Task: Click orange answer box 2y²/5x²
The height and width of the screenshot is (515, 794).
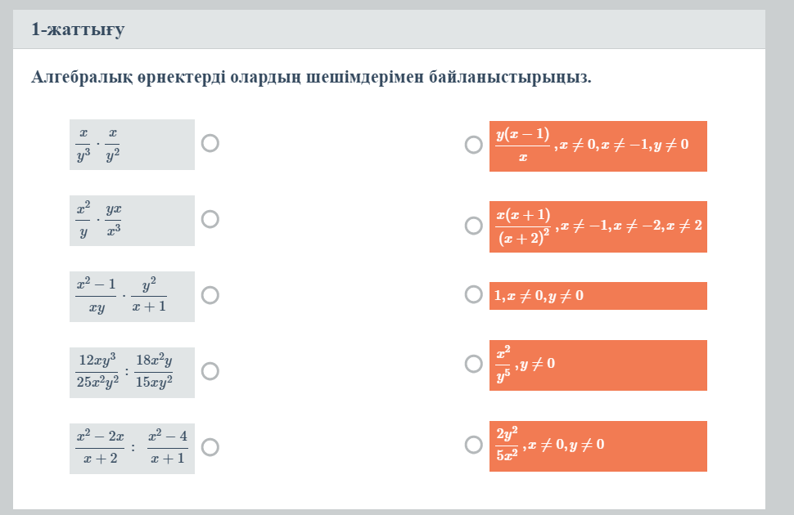Action: 598,446
